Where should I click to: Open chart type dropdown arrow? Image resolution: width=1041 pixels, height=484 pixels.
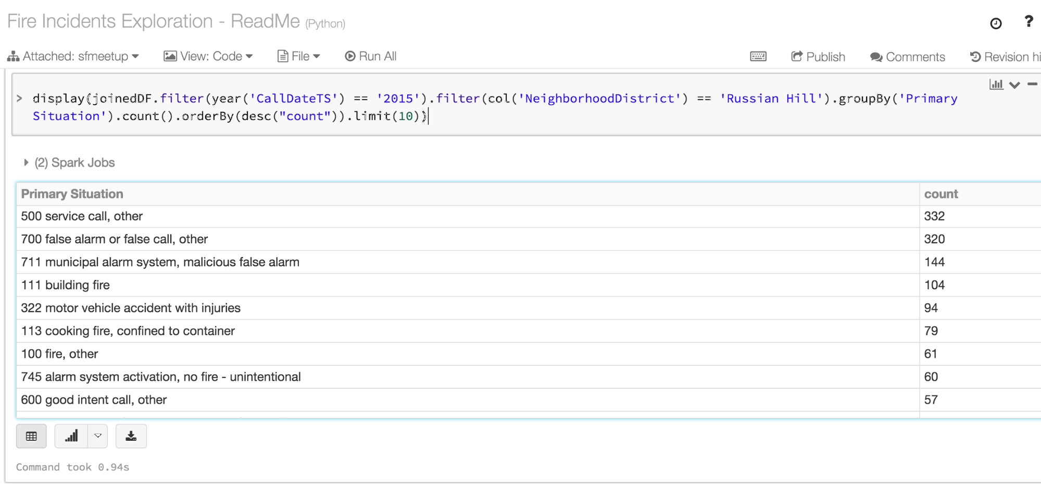[x=98, y=436]
